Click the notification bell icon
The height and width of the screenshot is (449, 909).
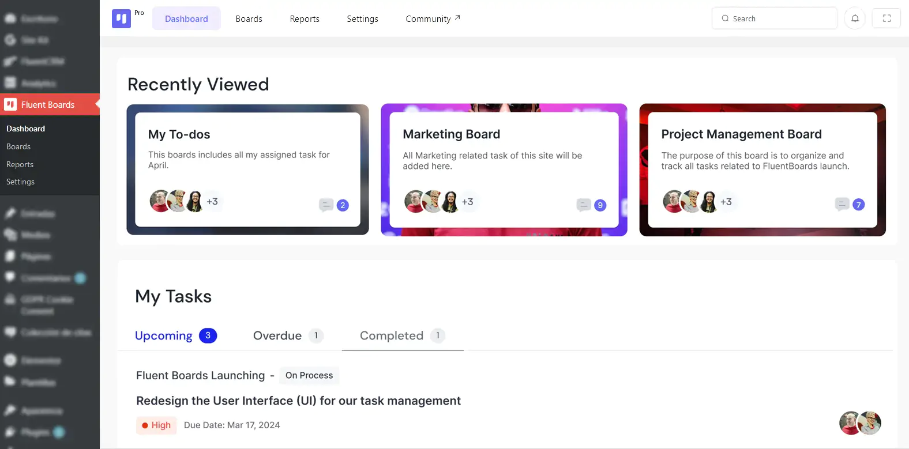[855, 18]
